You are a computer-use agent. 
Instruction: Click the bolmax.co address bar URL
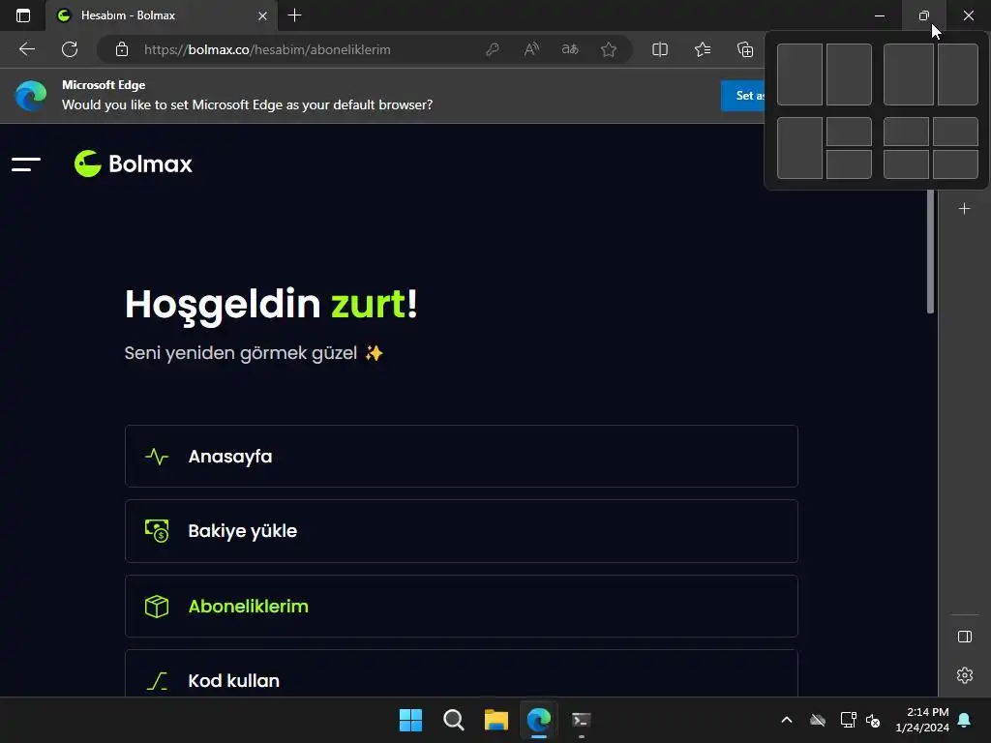(267, 49)
